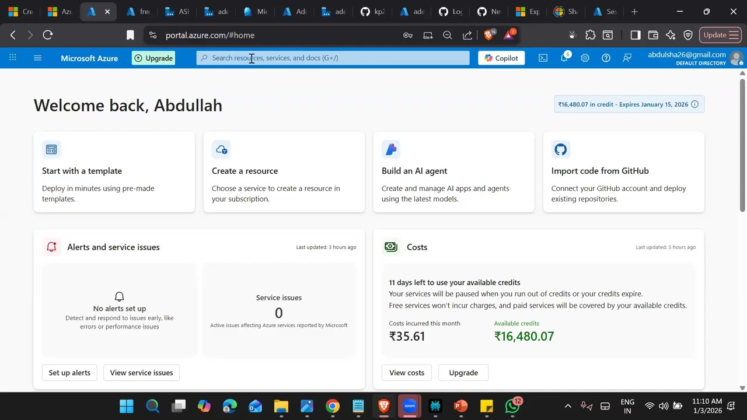747x420 pixels.
Task: Switch to the 'Azu' tab
Action: tap(60, 12)
